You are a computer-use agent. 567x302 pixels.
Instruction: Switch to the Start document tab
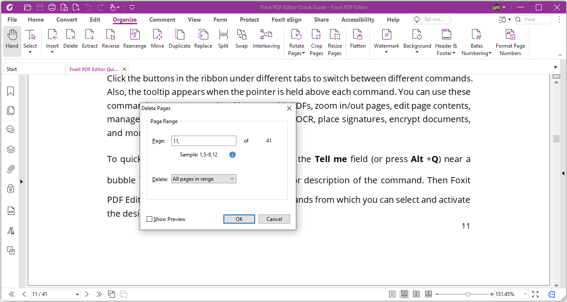tap(34, 69)
